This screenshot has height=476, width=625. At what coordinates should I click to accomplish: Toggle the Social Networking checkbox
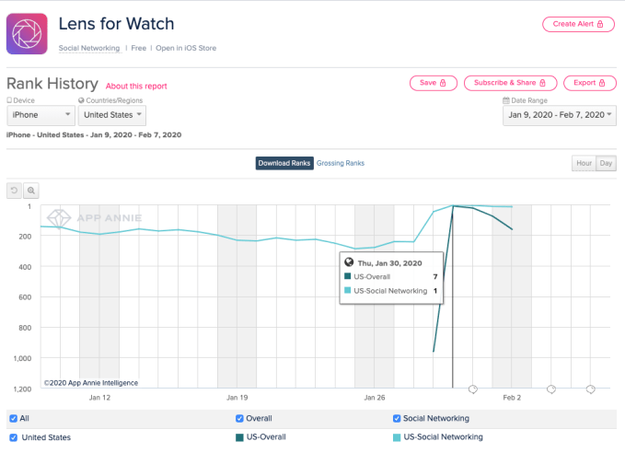[x=398, y=419]
